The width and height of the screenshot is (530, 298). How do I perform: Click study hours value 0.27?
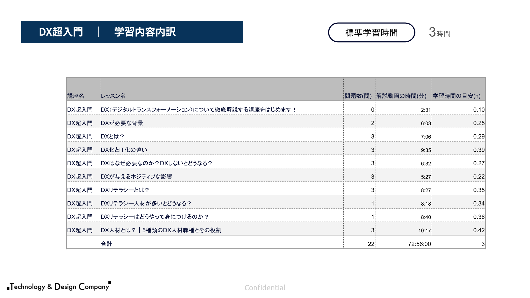479,163
